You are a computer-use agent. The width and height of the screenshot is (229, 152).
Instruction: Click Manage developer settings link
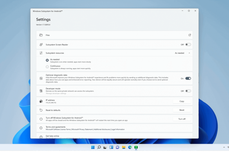click(x=56, y=94)
